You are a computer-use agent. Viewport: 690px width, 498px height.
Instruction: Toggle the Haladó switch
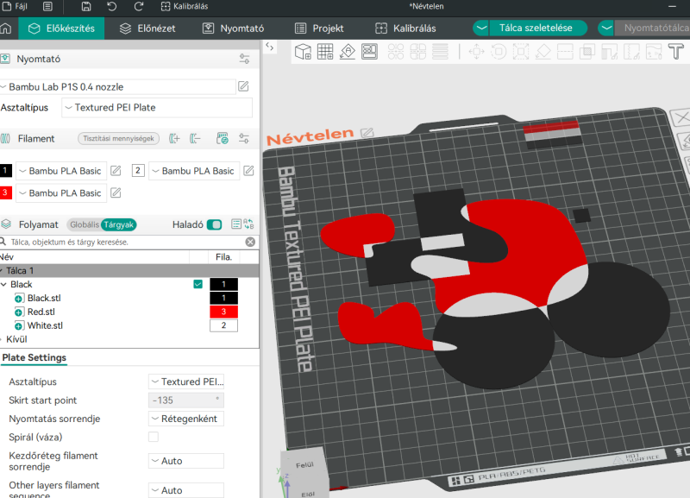(x=214, y=224)
